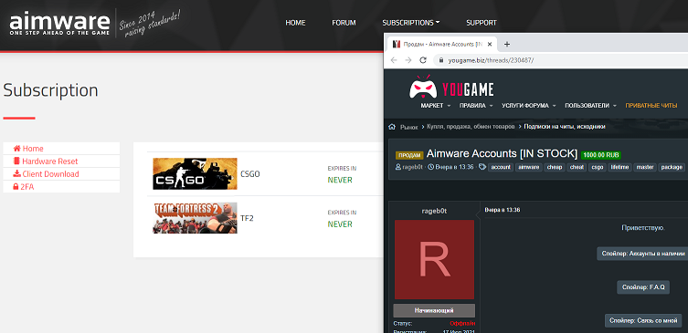Go forward in the browser
Image resolution: width=688 pixels, height=333 pixels.
coord(408,60)
